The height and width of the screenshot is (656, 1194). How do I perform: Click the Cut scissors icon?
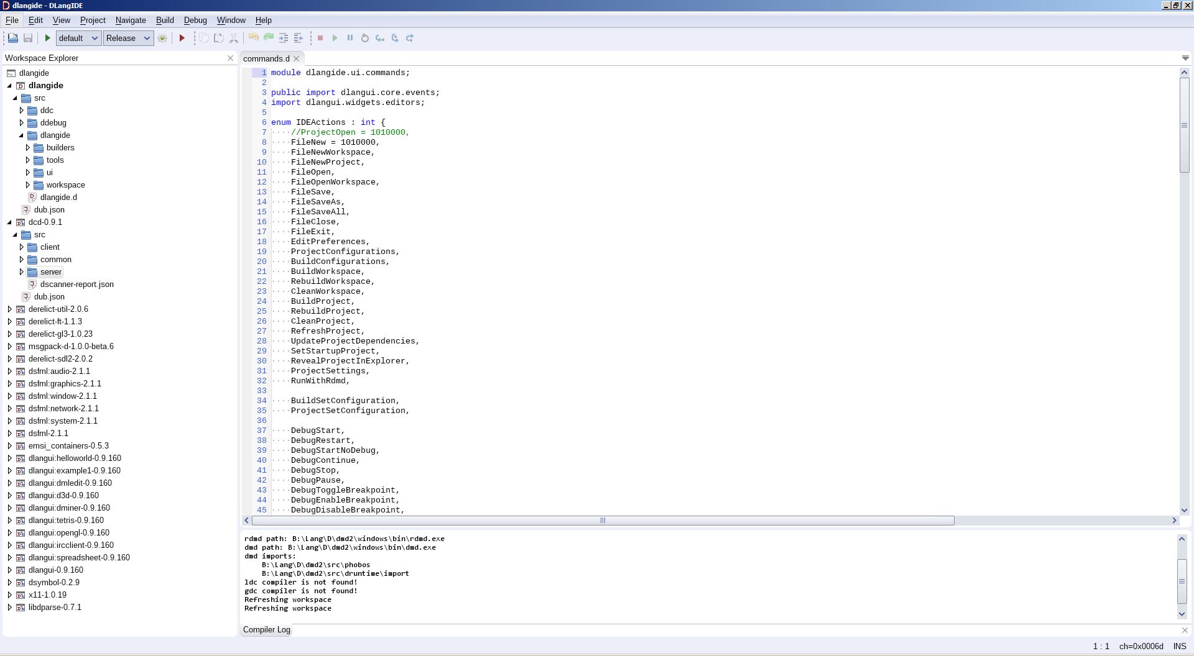234,38
